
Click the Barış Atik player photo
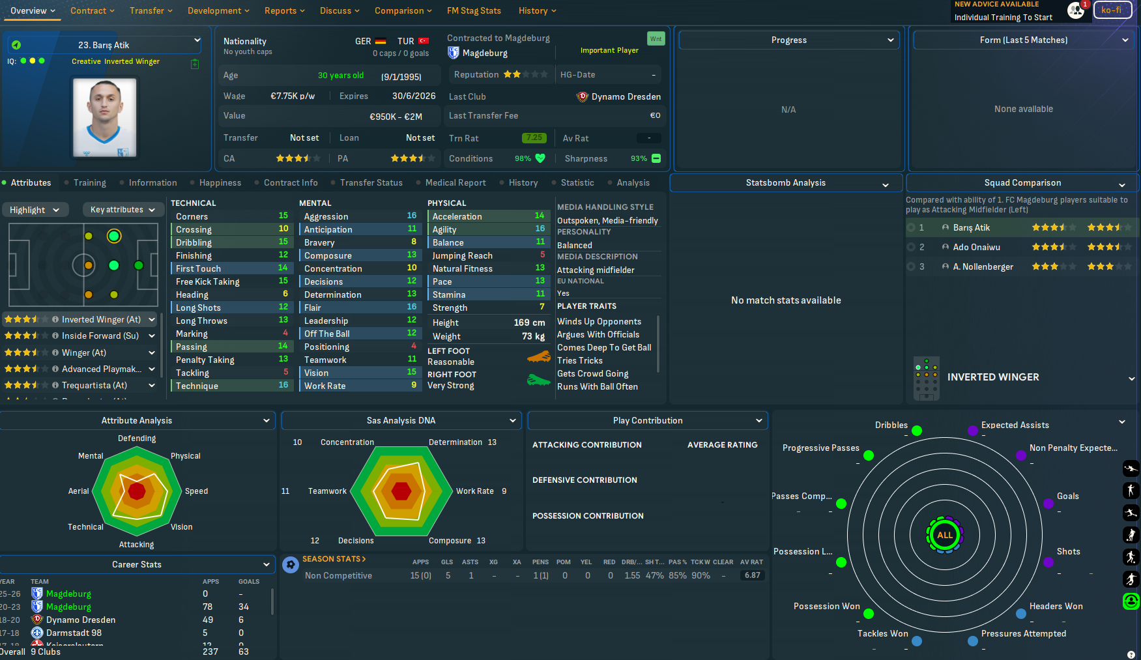(105, 117)
